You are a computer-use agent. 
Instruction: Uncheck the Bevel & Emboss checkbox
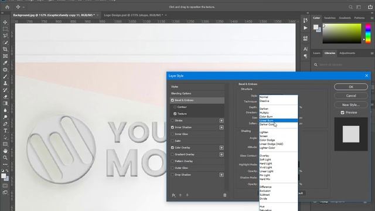[x=172, y=100]
